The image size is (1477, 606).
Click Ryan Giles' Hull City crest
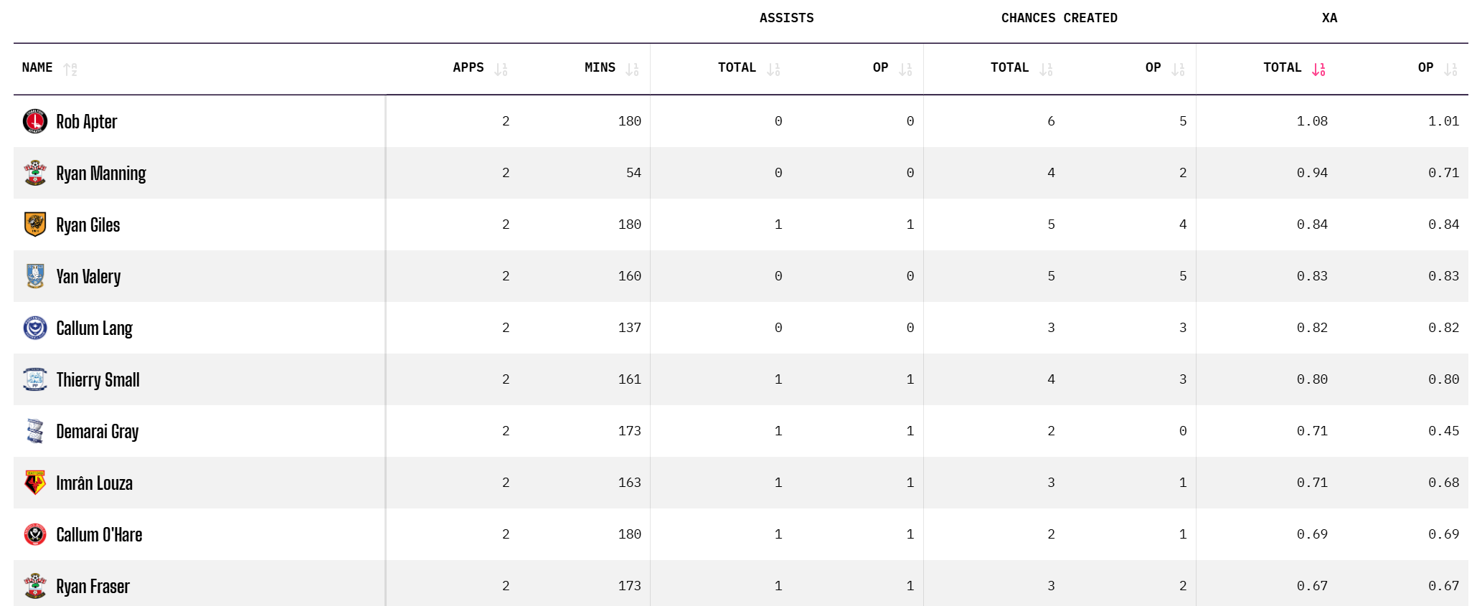[35, 224]
